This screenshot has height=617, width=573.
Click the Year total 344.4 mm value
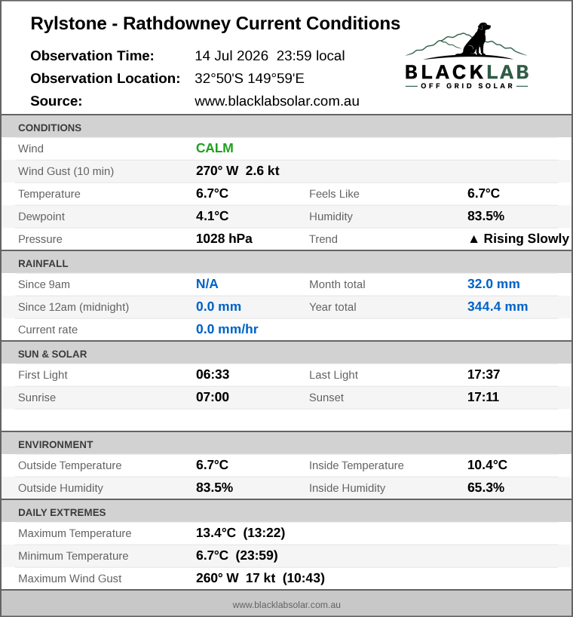point(498,306)
